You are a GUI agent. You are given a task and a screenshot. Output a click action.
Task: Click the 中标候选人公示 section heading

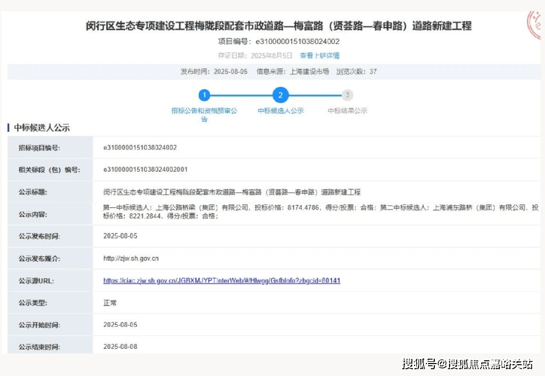42,128
